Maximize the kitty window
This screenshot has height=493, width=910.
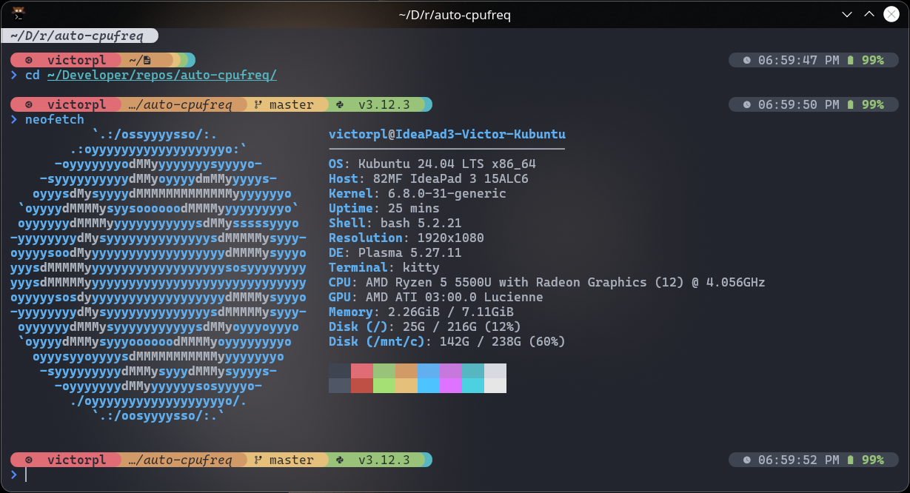[869, 15]
